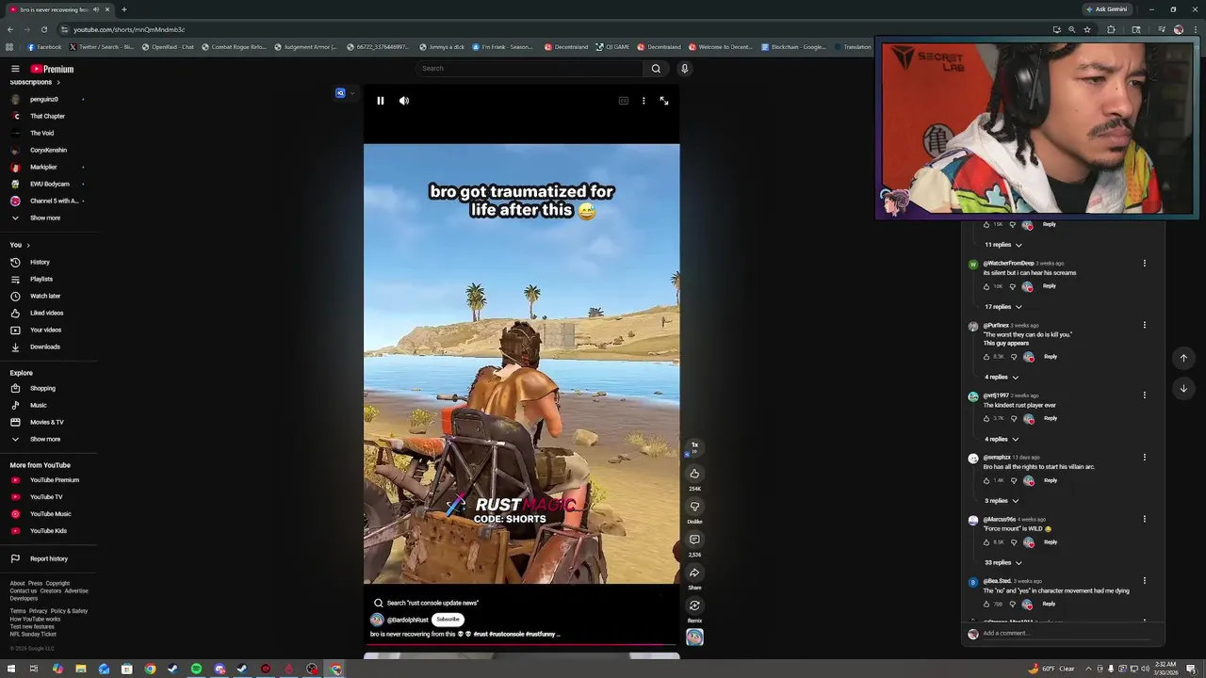The width and height of the screenshot is (1206, 678).
Task: Expand the 11 replies thread
Action: click(x=1003, y=245)
